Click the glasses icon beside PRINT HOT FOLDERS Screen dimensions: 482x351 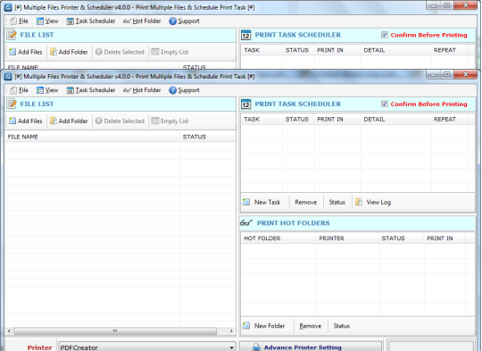point(246,222)
